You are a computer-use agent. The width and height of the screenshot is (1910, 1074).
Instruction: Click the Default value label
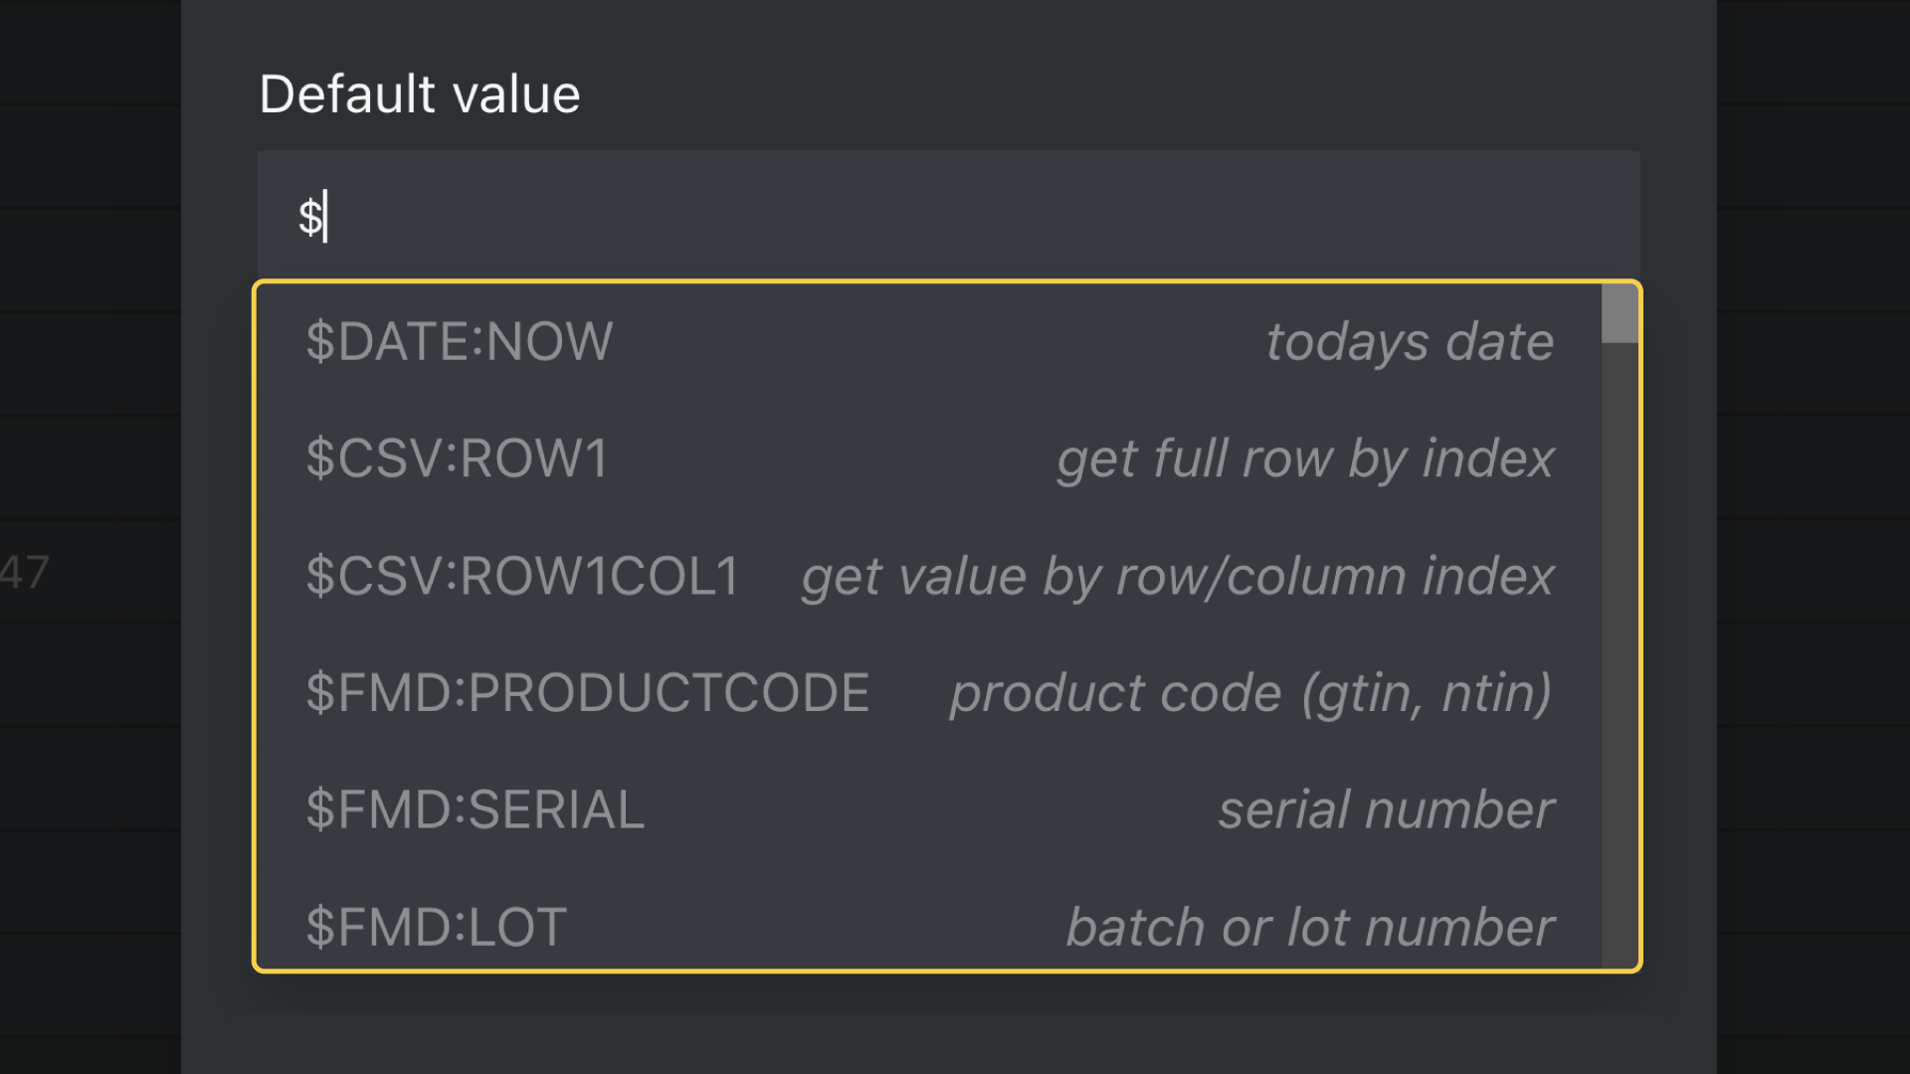coord(418,92)
